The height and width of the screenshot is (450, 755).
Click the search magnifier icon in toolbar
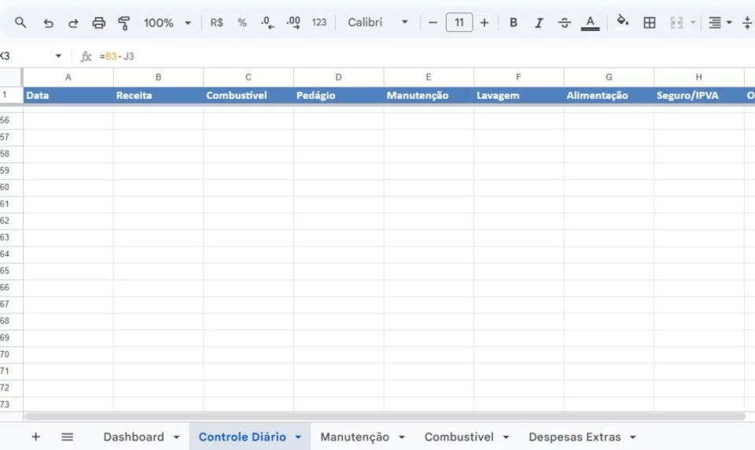click(x=20, y=22)
